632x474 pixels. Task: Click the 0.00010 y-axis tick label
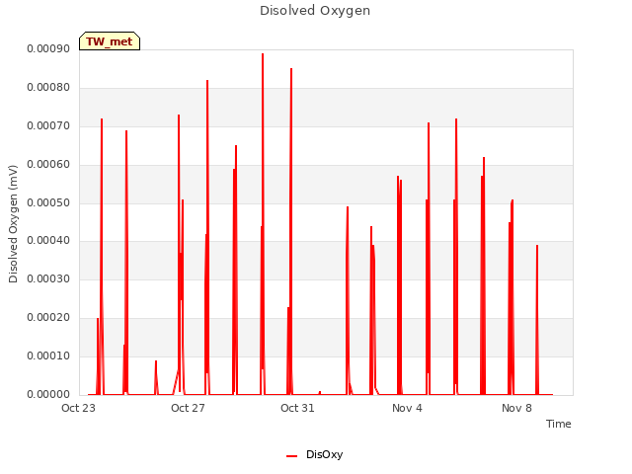click(48, 355)
